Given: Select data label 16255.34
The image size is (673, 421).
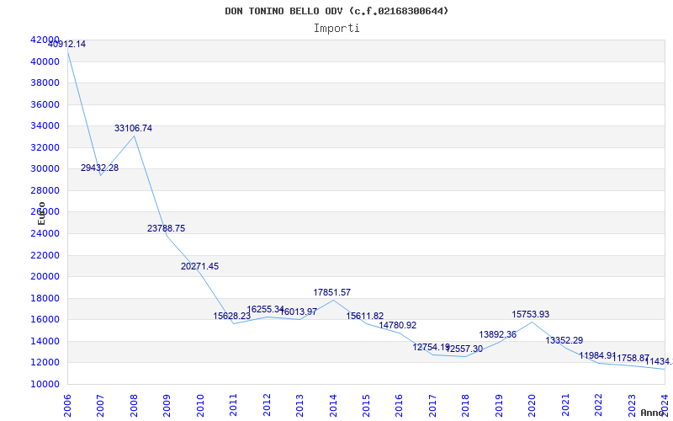Looking at the screenshot, I should (x=265, y=309).
